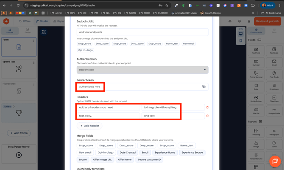Expand the 1 Offers chevron
The height and width of the screenshot is (170, 284).
click(x=14, y=107)
